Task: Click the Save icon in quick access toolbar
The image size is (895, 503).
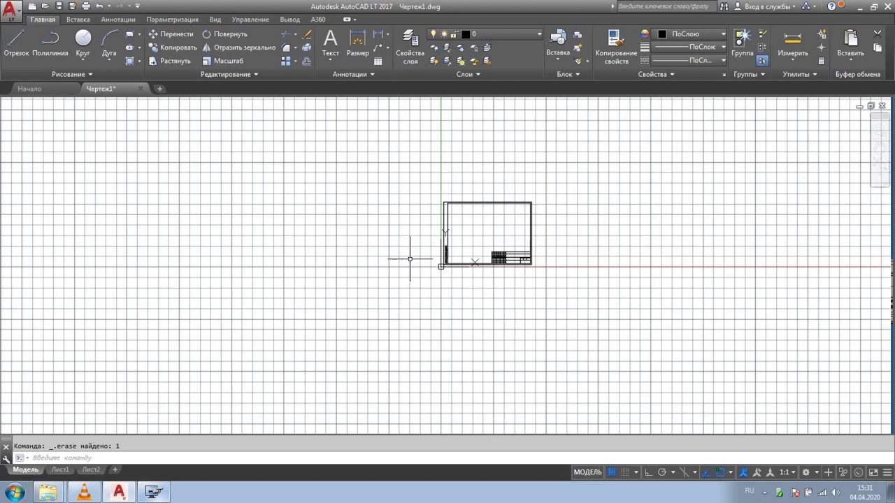Action: click(x=59, y=6)
